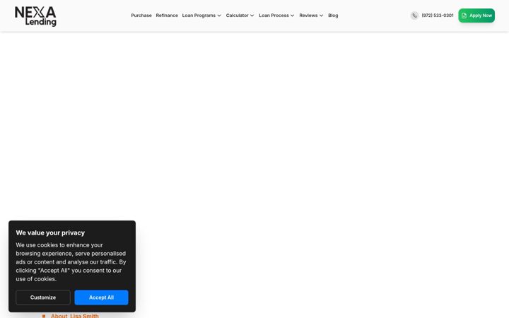Click the phone icon beside the number
This screenshot has height=318, width=509.
(x=414, y=16)
